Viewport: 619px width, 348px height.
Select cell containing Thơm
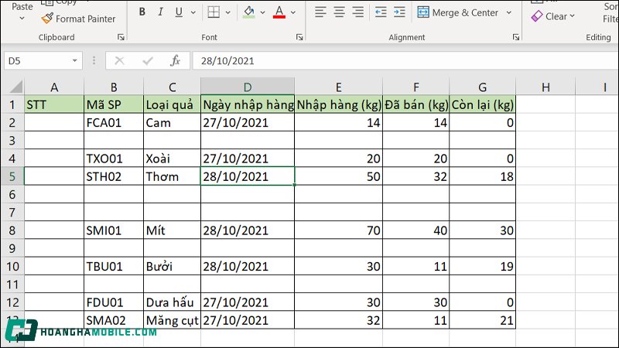pyautogui.click(x=172, y=176)
